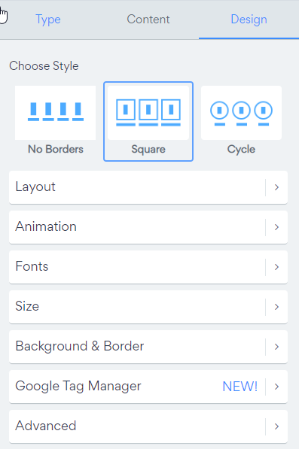299x449 pixels.
Task: Choose the Square style thumbnail
Action: tap(148, 113)
